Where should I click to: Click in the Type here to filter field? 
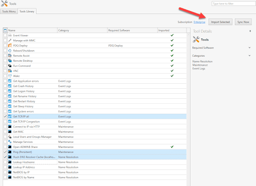point(233,4)
